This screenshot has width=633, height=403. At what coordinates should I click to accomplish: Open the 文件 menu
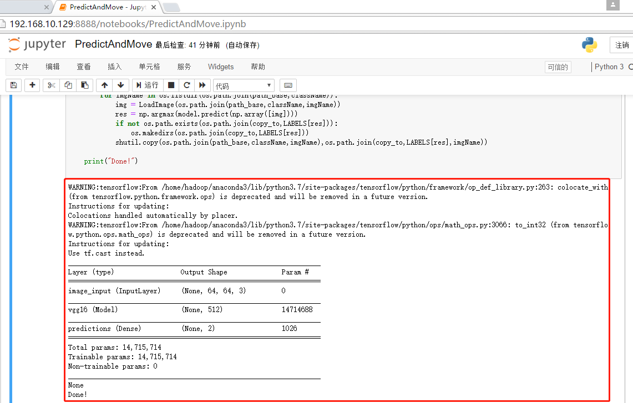pyautogui.click(x=21, y=67)
